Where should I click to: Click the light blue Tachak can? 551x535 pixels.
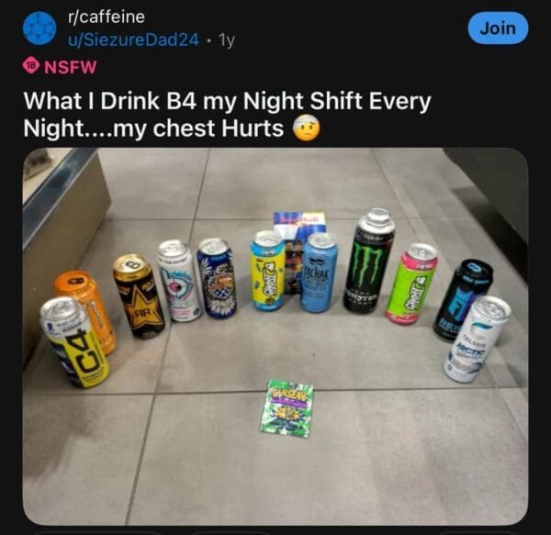[x=320, y=273]
